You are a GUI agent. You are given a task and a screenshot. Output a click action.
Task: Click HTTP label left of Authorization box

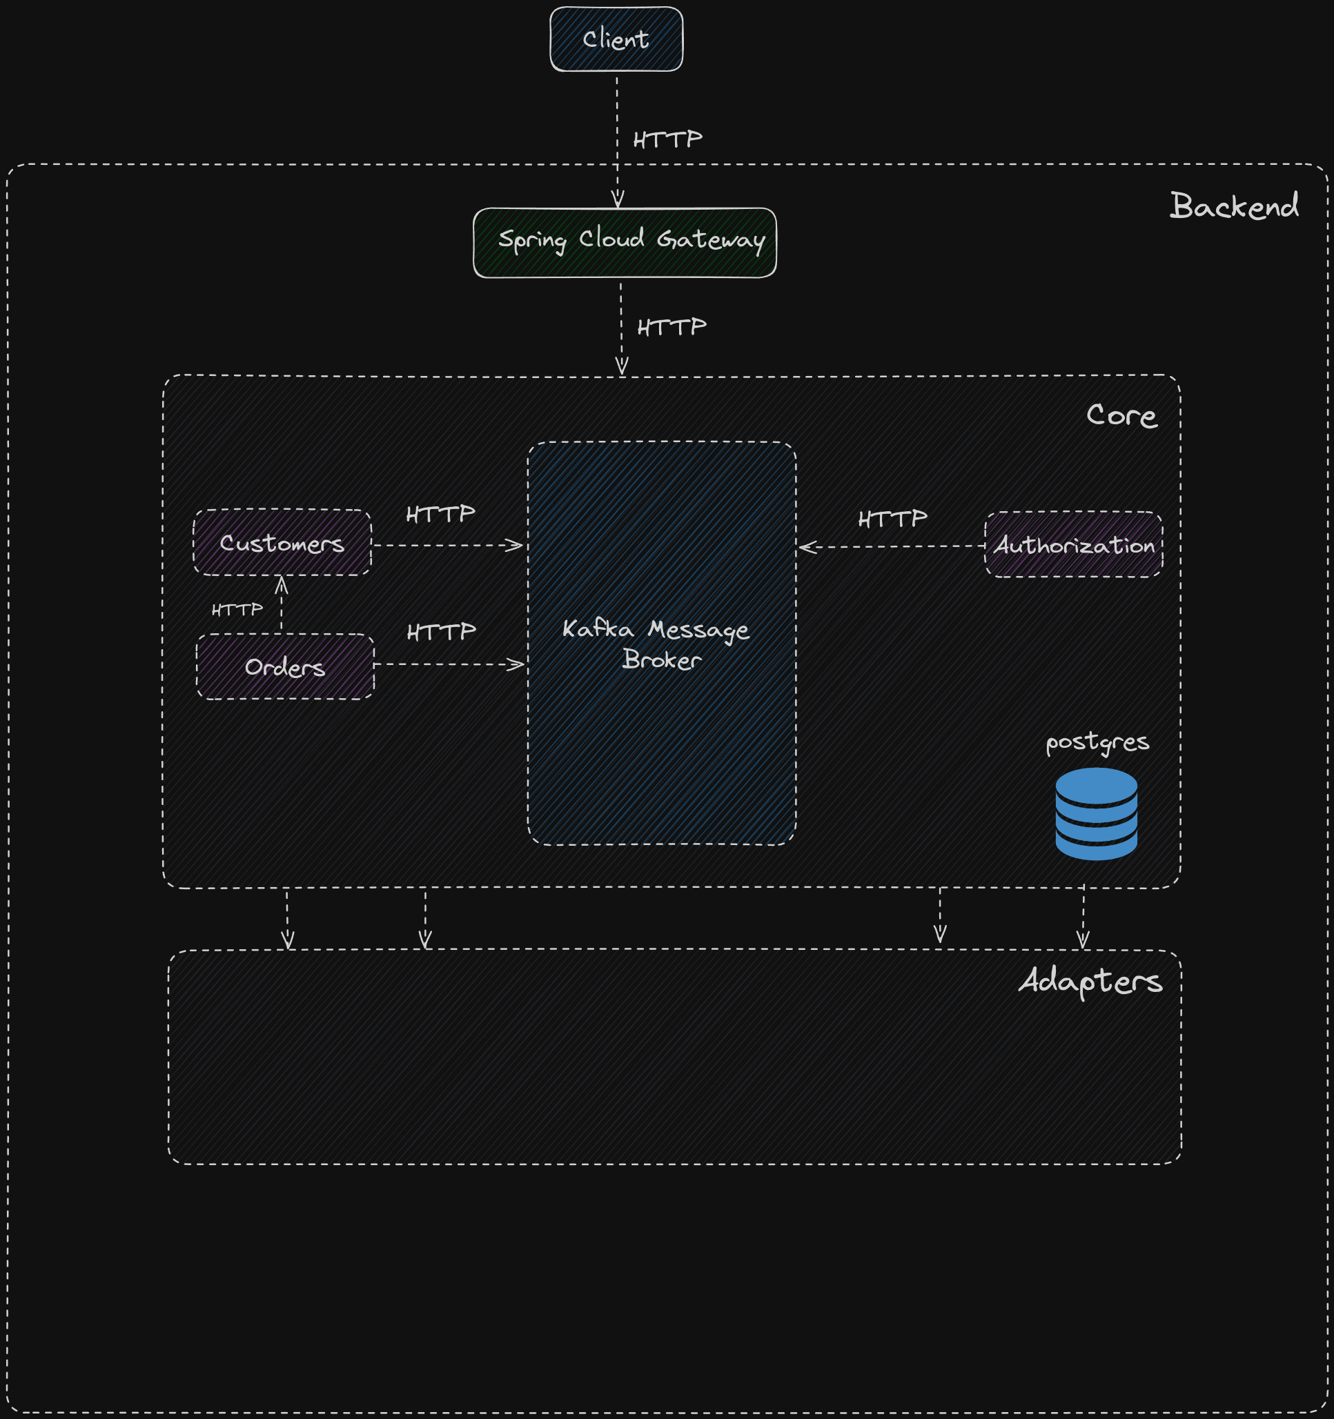pos(892,519)
